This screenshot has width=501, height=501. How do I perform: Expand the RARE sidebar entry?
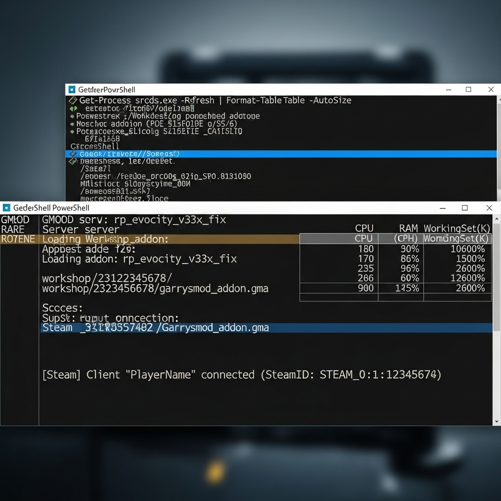tap(14, 229)
